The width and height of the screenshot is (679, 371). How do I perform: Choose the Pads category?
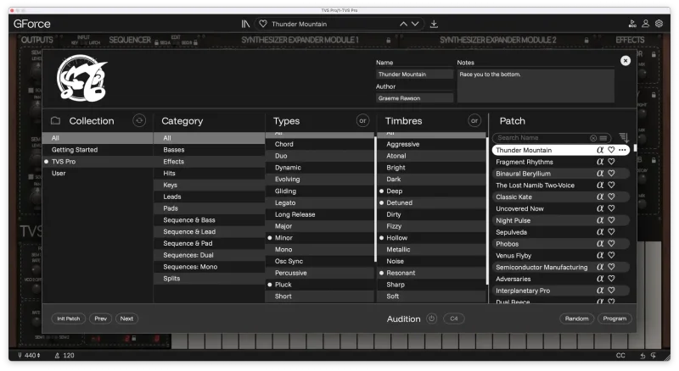click(x=209, y=208)
